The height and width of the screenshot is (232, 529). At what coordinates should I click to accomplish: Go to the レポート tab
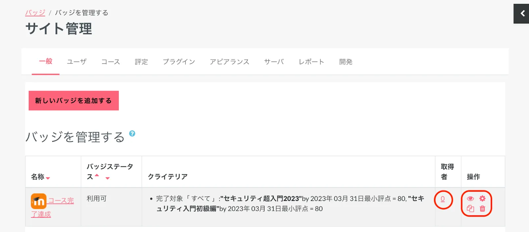pyautogui.click(x=311, y=62)
